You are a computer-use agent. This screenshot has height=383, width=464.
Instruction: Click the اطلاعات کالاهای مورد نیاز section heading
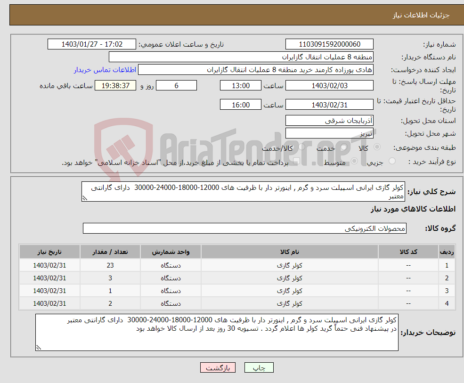click(x=413, y=209)
